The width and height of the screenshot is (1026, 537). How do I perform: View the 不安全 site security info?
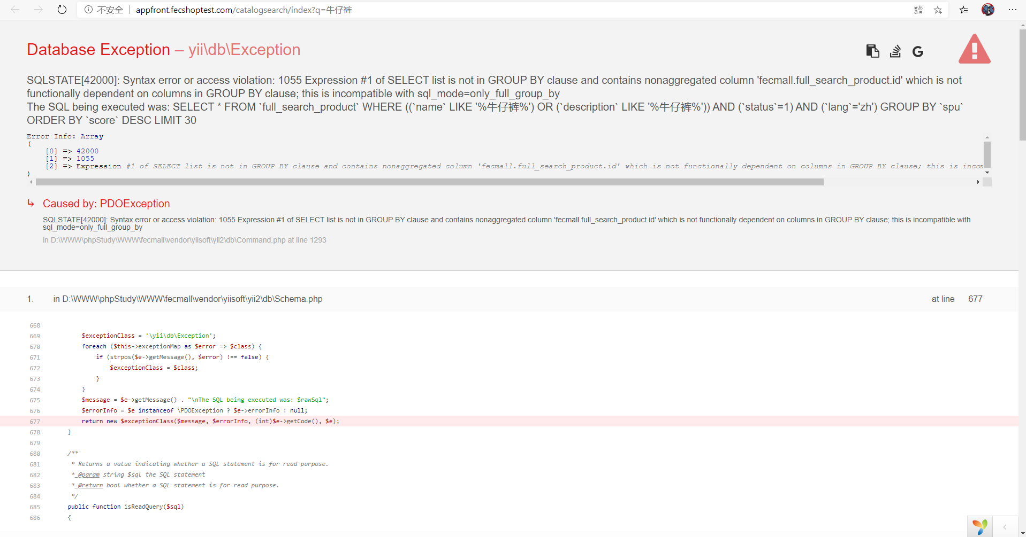pyautogui.click(x=104, y=10)
